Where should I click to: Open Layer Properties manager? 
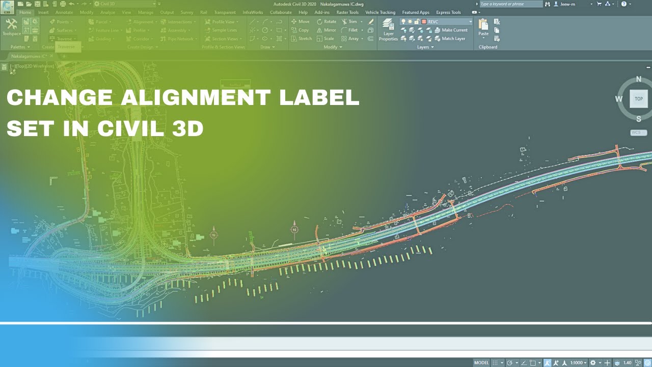click(388, 30)
